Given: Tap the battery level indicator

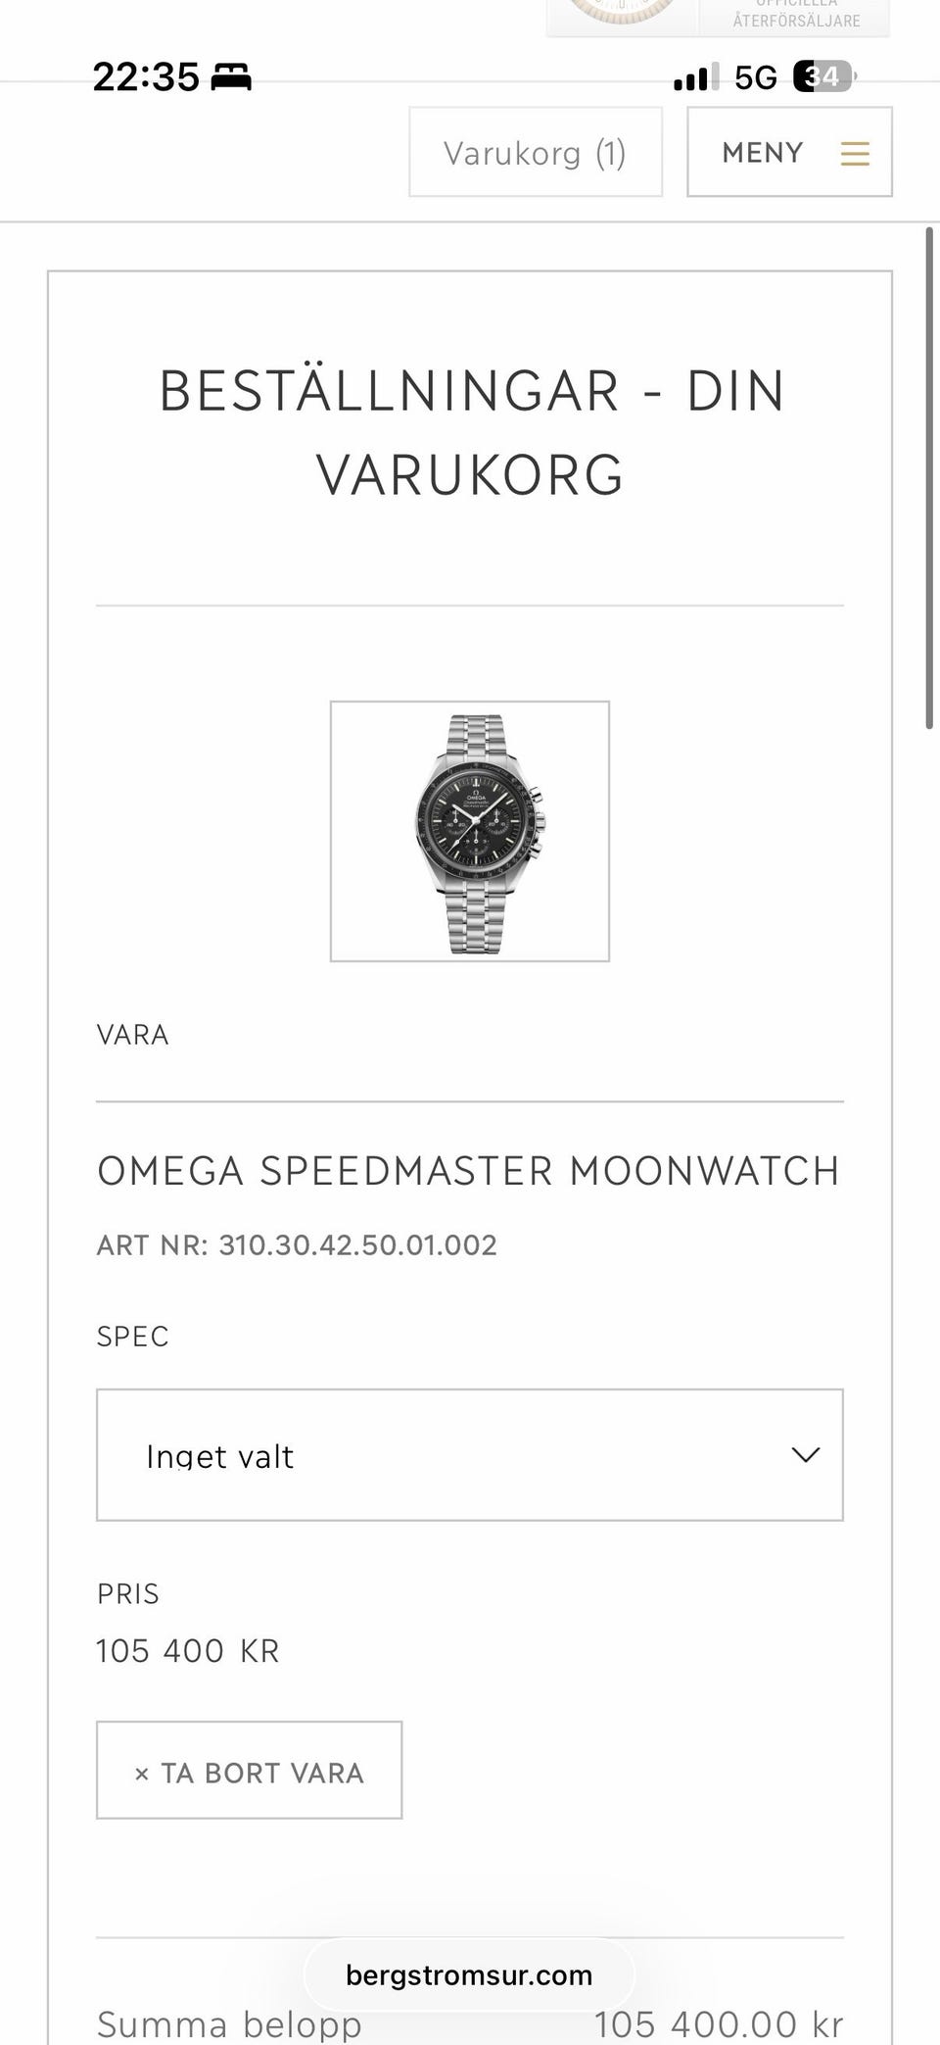Looking at the screenshot, I should 822,76.
